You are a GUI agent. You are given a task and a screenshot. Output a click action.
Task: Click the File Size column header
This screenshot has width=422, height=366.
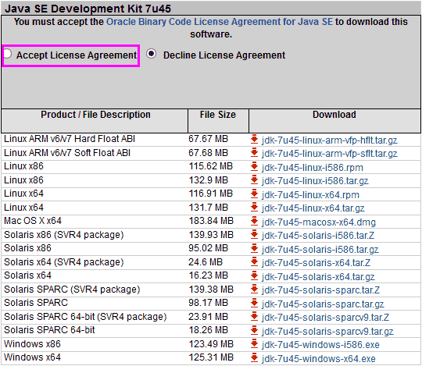(x=218, y=115)
